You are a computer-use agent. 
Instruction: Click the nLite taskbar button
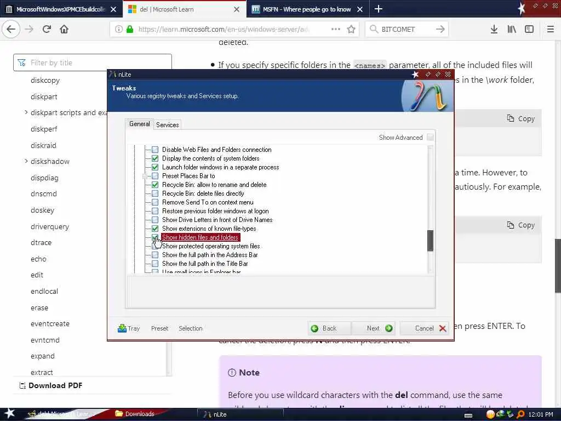pyautogui.click(x=241, y=414)
